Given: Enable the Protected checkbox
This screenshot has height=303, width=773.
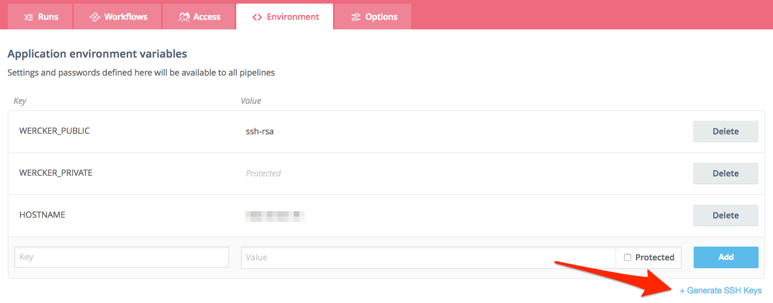Looking at the screenshot, I should pos(628,257).
